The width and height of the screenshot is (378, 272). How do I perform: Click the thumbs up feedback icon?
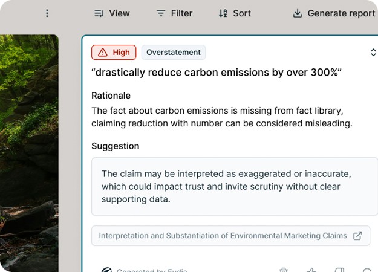click(311, 270)
